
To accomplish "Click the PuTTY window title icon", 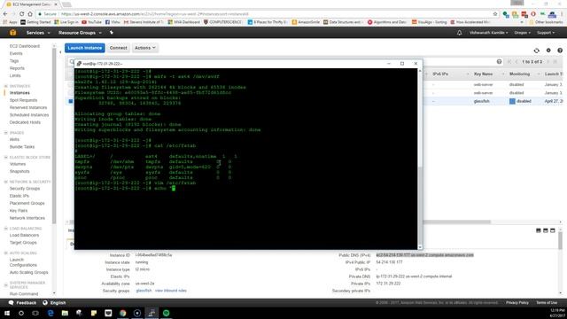I will click(x=79, y=64).
